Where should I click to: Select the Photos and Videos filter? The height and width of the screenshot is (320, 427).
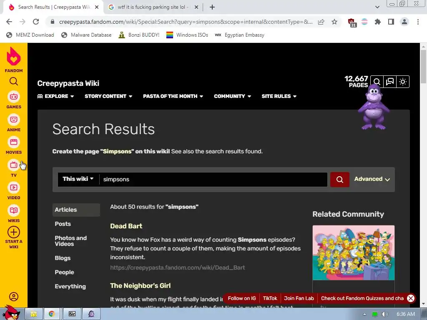pos(71,241)
